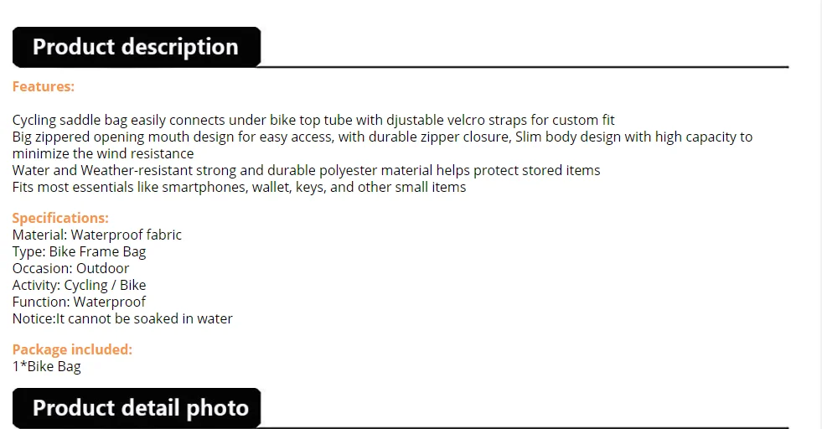Click the 'Activity: Cycling / Bike' specification

[79, 285]
